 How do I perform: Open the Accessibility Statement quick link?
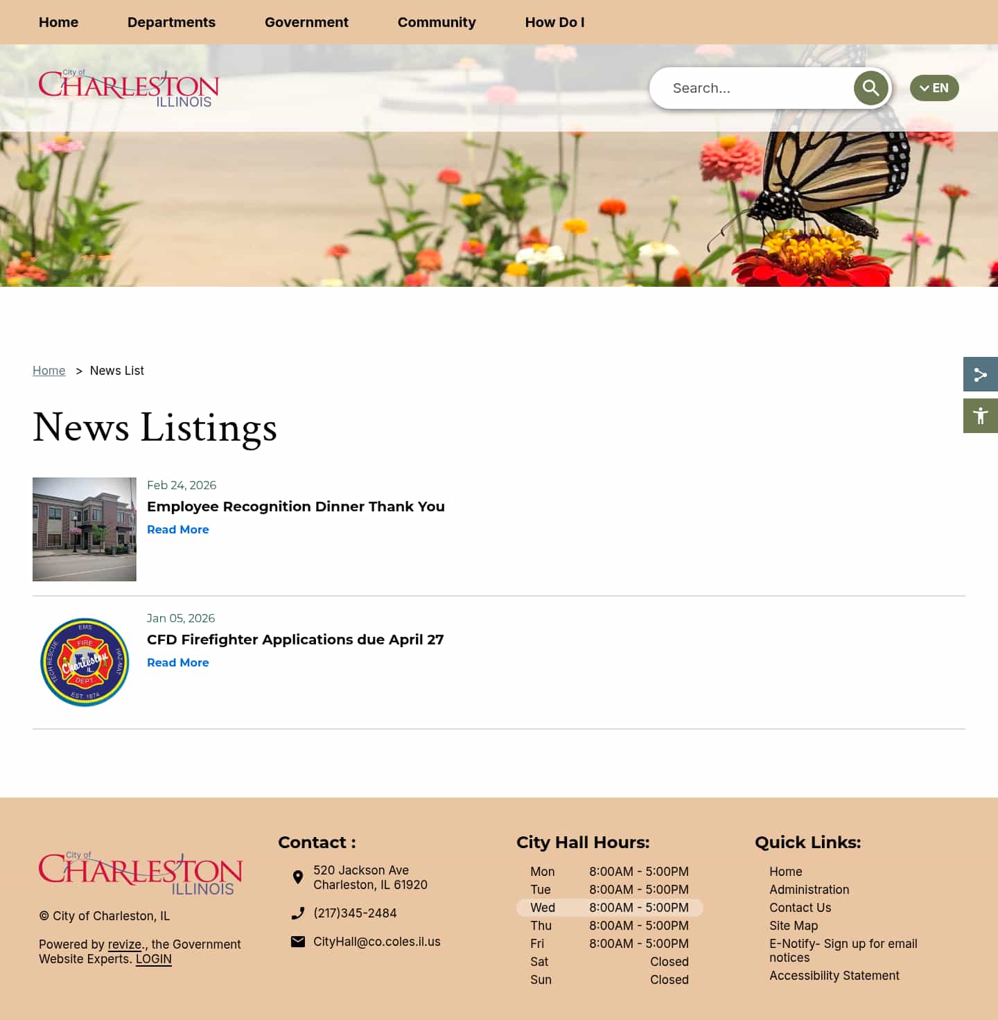point(834,975)
